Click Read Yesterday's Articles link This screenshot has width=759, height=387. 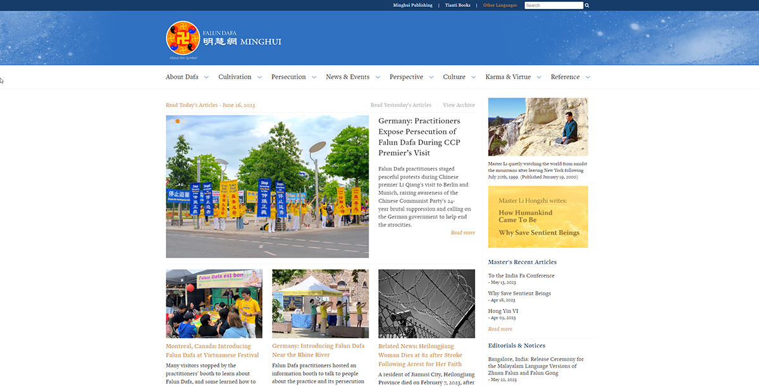click(400, 105)
